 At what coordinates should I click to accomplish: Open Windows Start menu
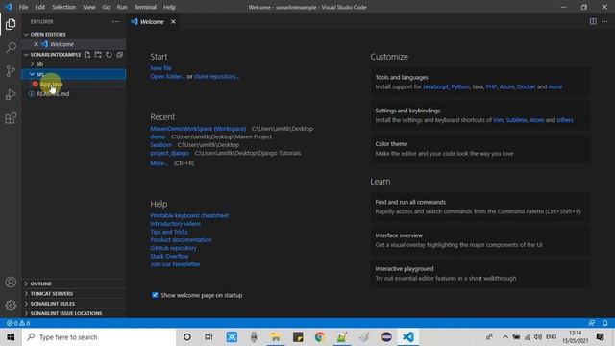click(x=11, y=337)
